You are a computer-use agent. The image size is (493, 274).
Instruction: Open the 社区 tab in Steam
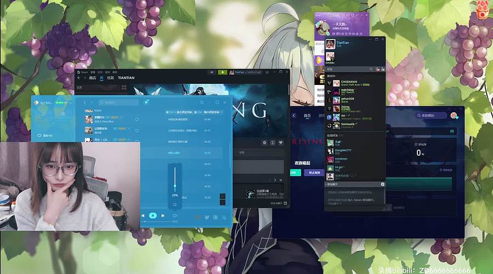(111, 78)
